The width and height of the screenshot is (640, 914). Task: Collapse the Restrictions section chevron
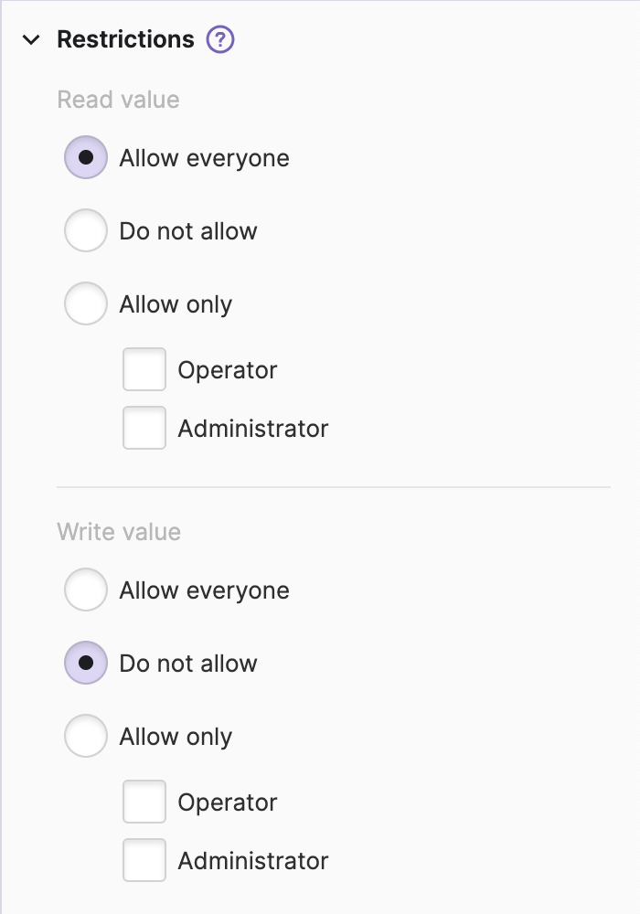[32, 40]
